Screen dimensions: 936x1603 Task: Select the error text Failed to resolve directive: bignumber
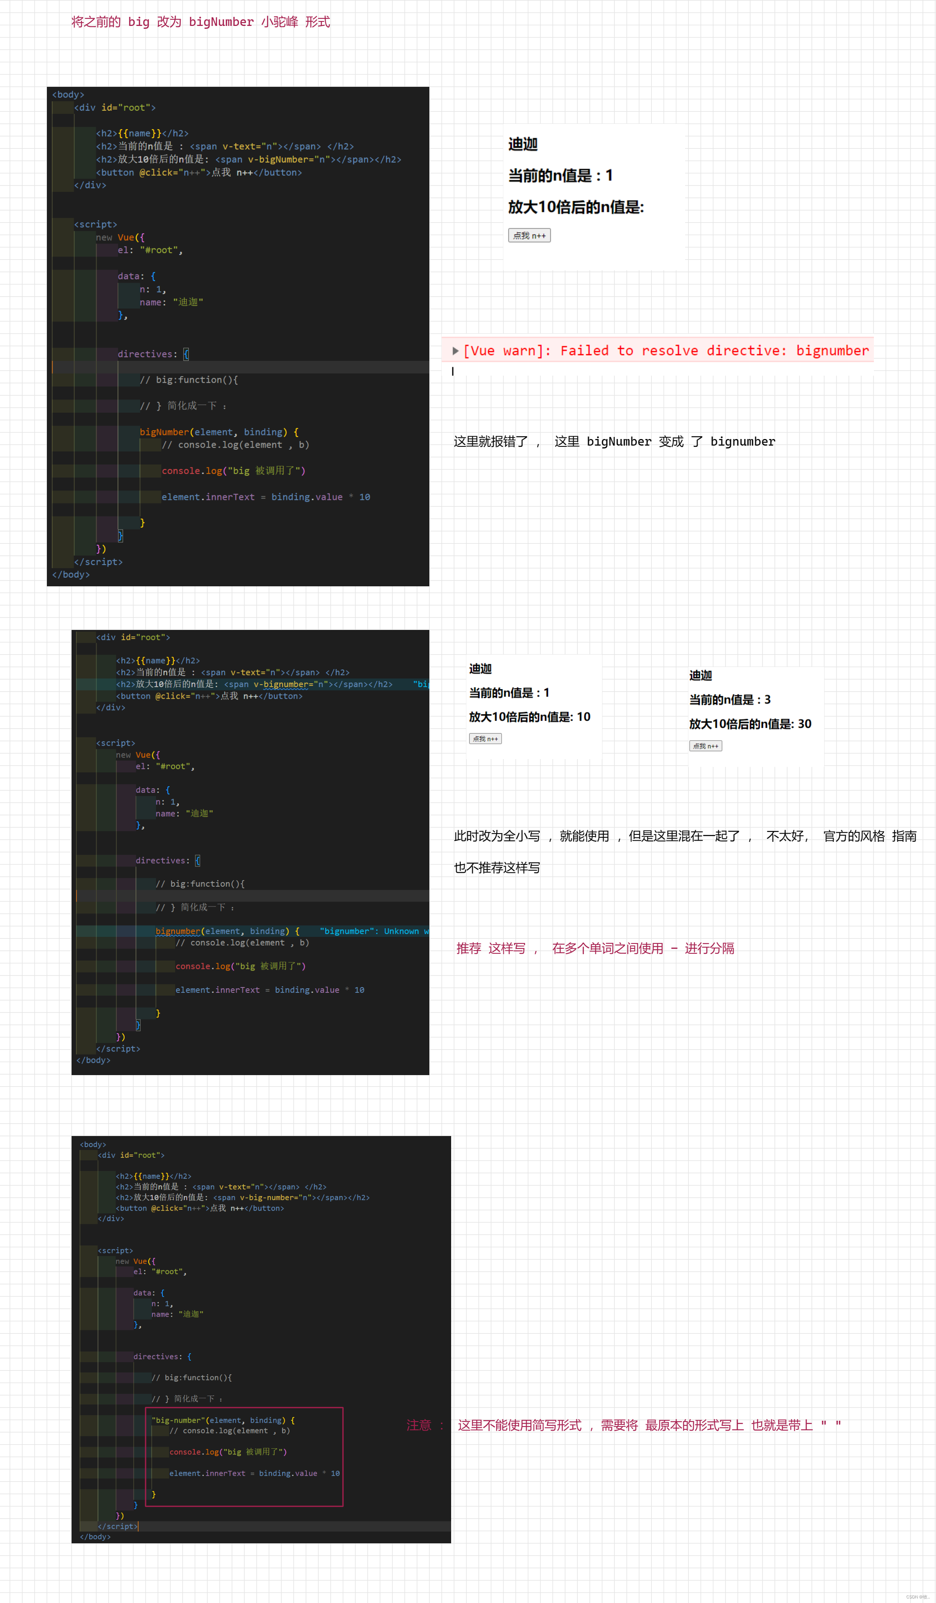click(714, 351)
